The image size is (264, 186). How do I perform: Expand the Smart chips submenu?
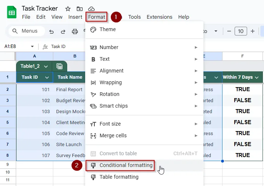[x=144, y=106]
